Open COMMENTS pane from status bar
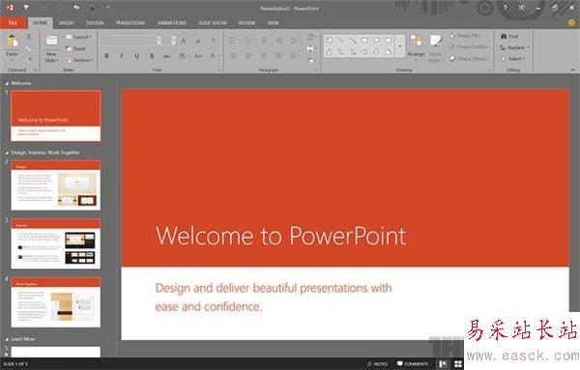 coord(412,364)
